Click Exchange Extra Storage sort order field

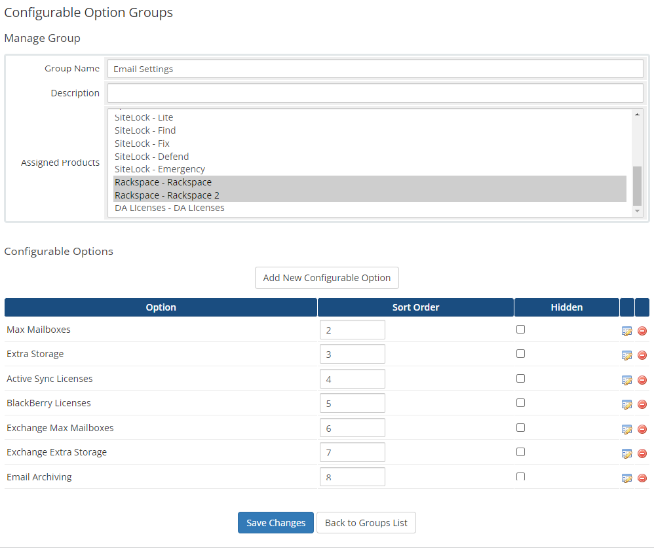coord(353,452)
